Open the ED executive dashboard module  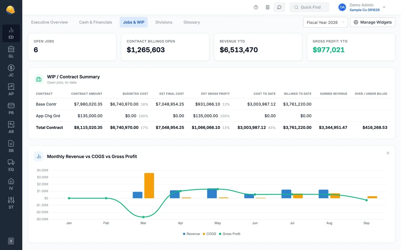pyautogui.click(x=11, y=33)
